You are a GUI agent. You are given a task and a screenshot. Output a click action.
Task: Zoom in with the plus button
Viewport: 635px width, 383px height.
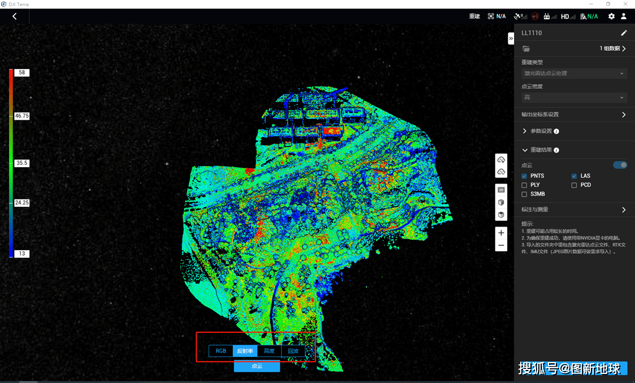[x=501, y=233]
